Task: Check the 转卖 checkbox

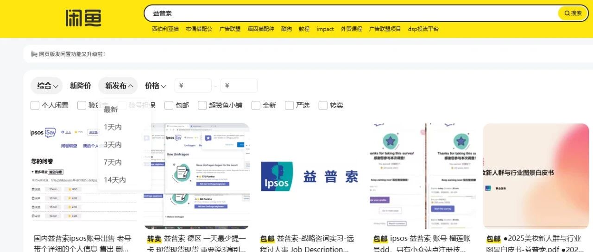Action: 323,105
